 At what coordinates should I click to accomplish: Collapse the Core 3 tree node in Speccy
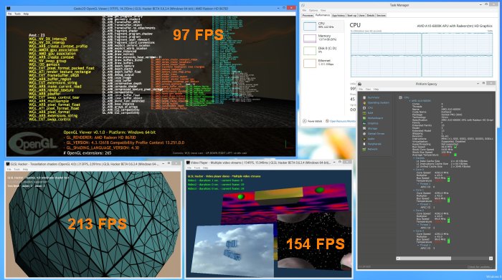pos(414,231)
